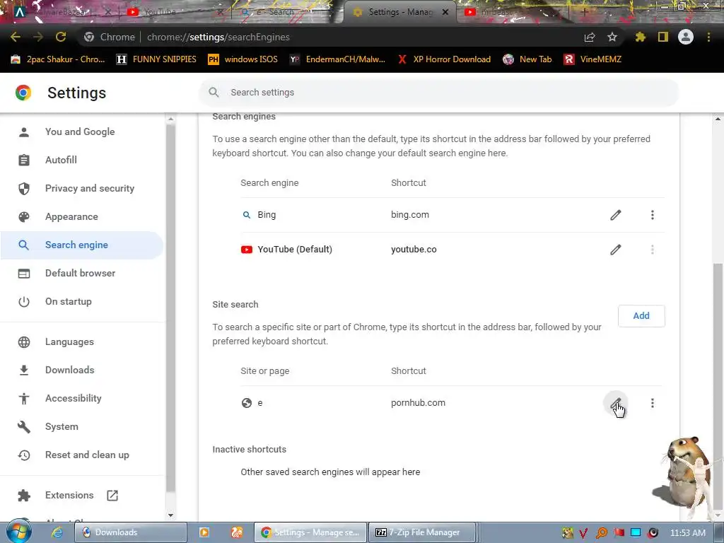724x543 pixels.
Task: Edit the YouTube (Default) search engine
Action: (616, 250)
